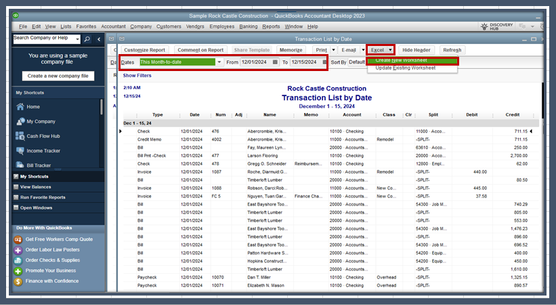Image resolution: width=556 pixels, height=305 pixels.
Task: Click the Debit column header
Action: (471, 115)
